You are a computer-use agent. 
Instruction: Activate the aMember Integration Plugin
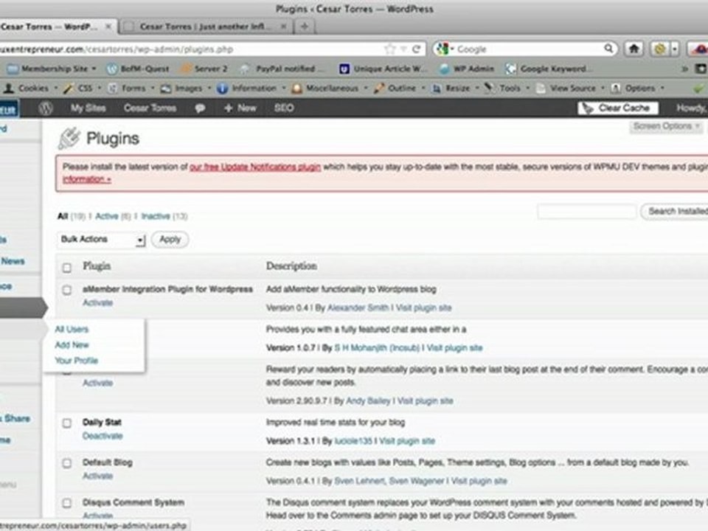(x=97, y=302)
